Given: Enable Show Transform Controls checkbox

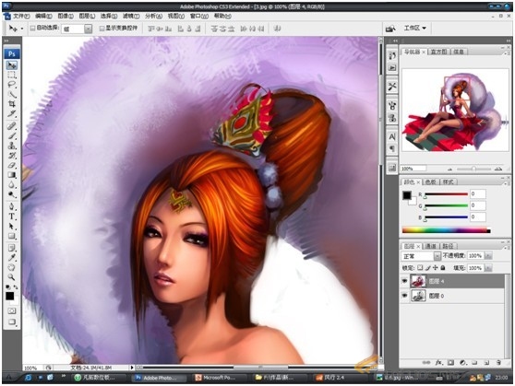Looking at the screenshot, I should [102, 29].
